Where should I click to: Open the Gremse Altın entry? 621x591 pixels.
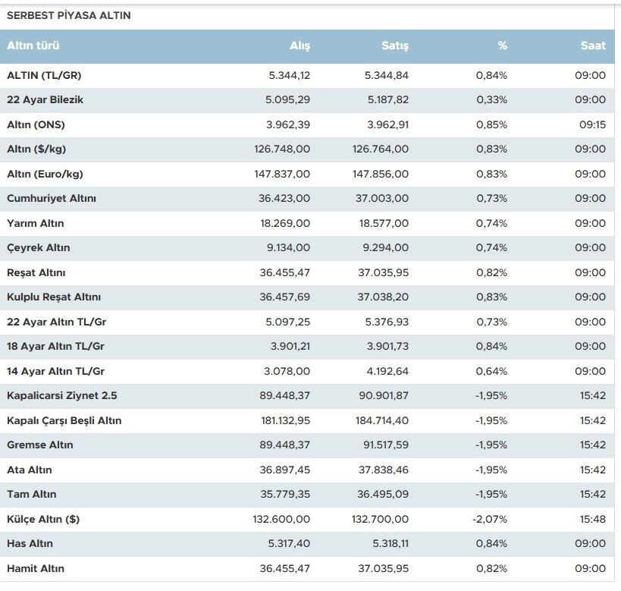pyautogui.click(x=307, y=445)
